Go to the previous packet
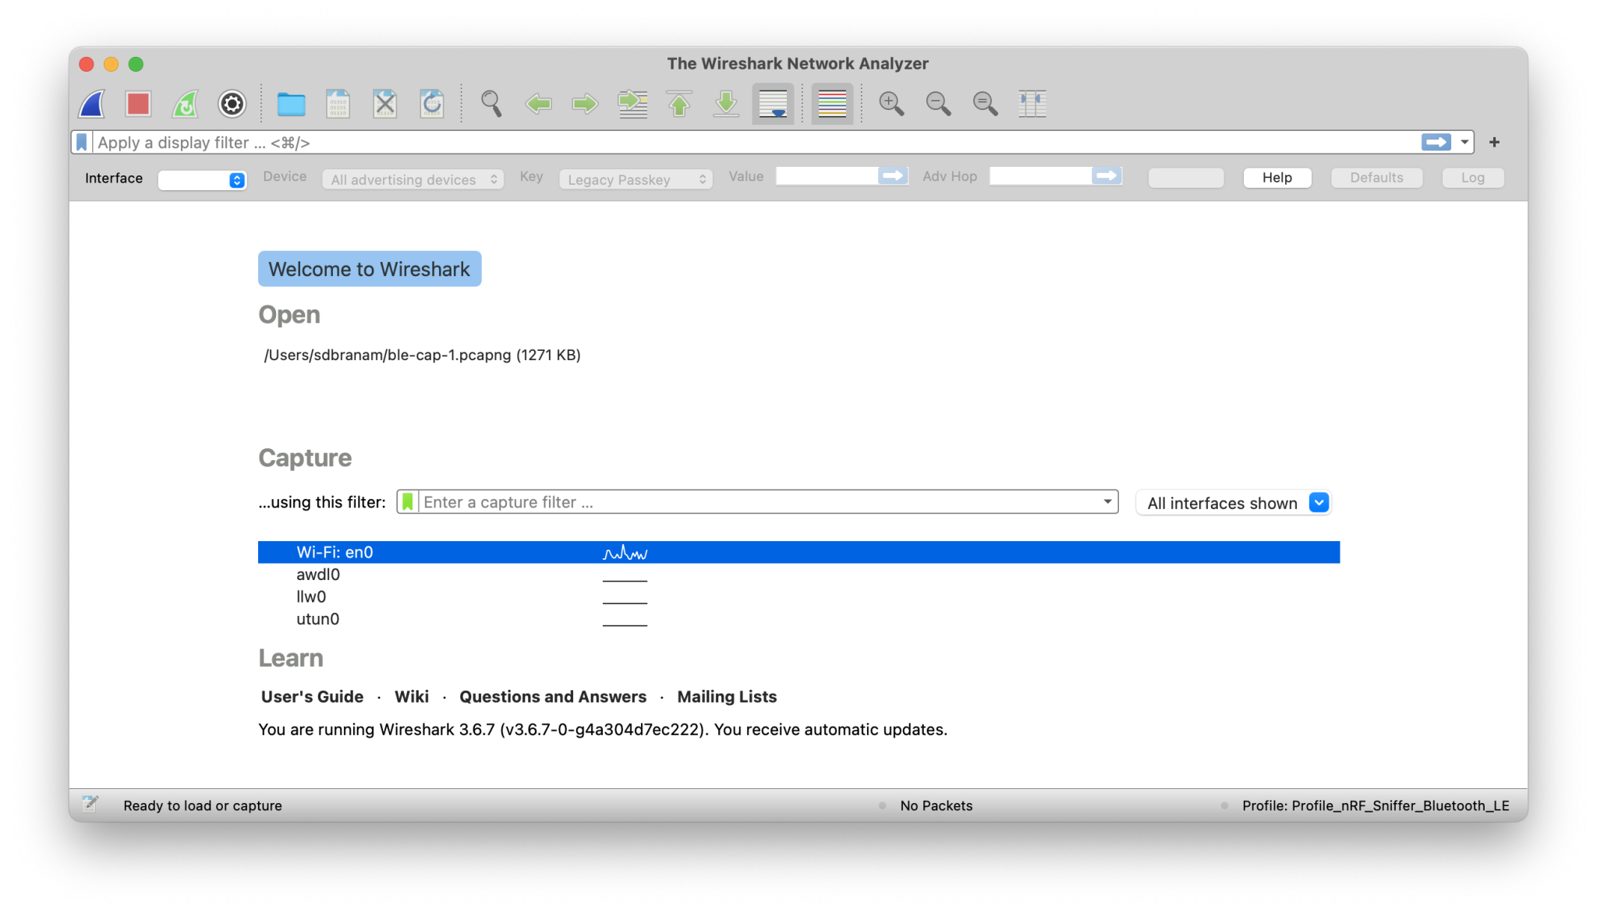The height and width of the screenshot is (913, 1597). [538, 104]
